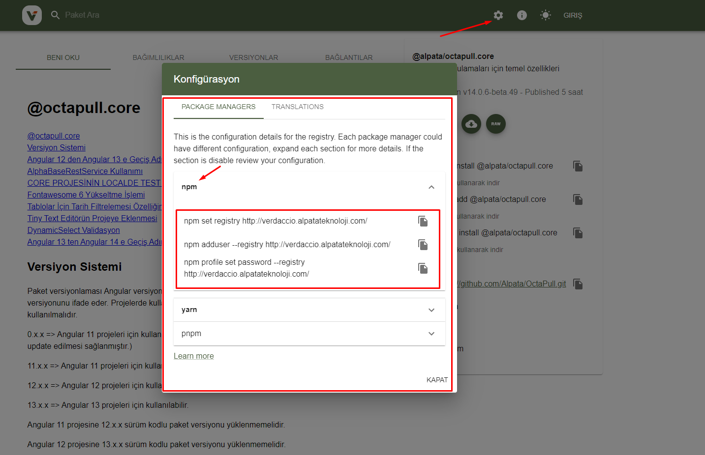This screenshot has width=705, height=455.
Task: Expand the yarn section
Action: (431, 310)
